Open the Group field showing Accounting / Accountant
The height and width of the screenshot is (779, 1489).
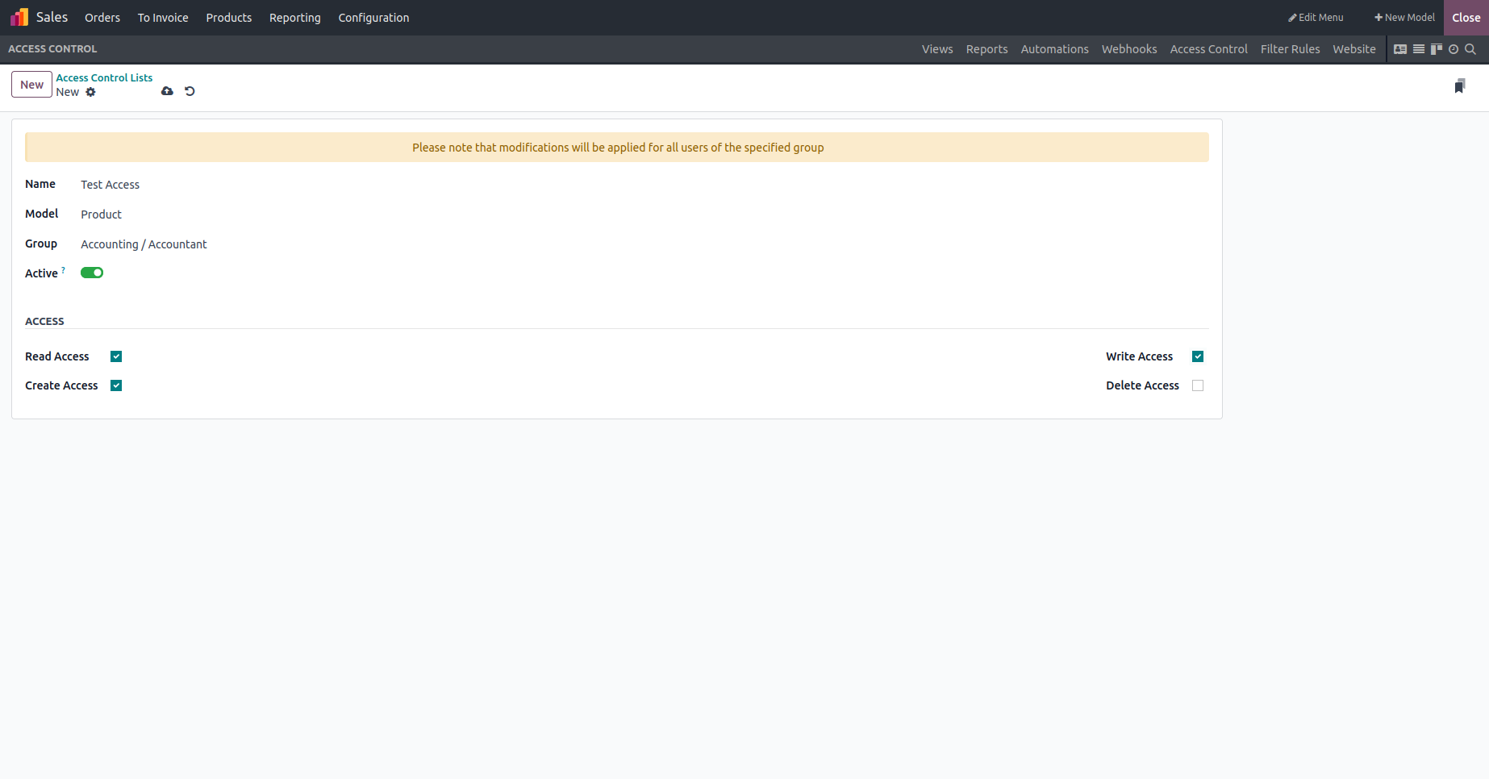point(144,244)
